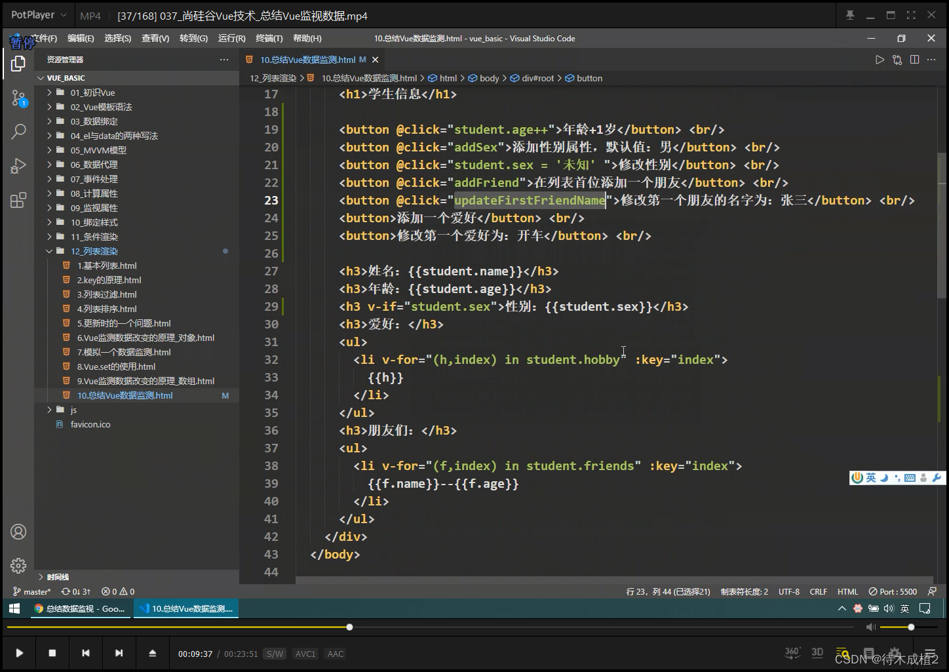Click the PotPlayer stop button
This screenshot has width=949, height=672.
tap(52, 653)
